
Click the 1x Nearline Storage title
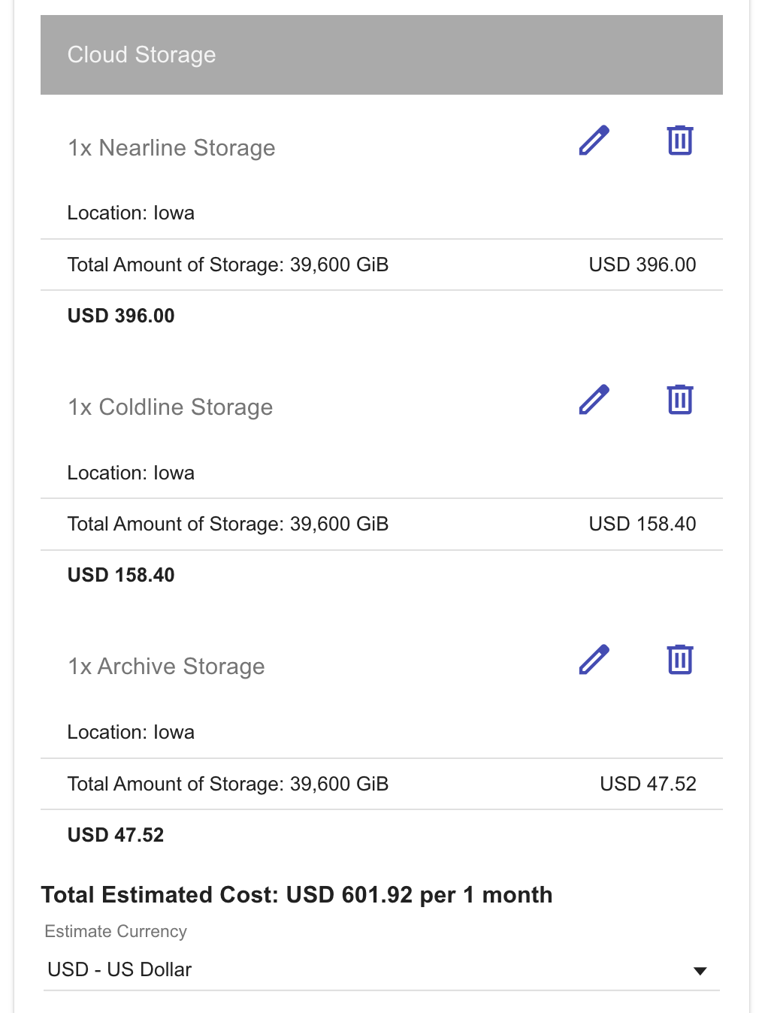171,148
